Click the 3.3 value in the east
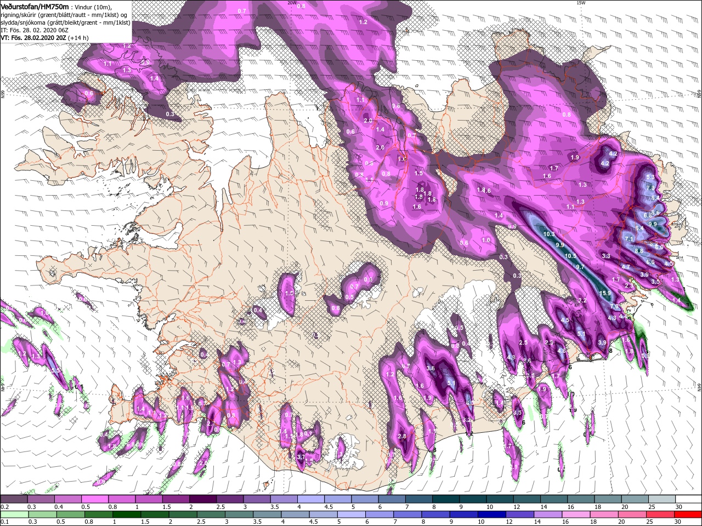This screenshot has width=702, height=526. 606,256
